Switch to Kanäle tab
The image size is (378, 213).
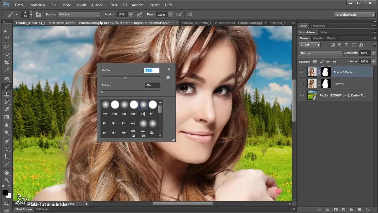(318, 38)
